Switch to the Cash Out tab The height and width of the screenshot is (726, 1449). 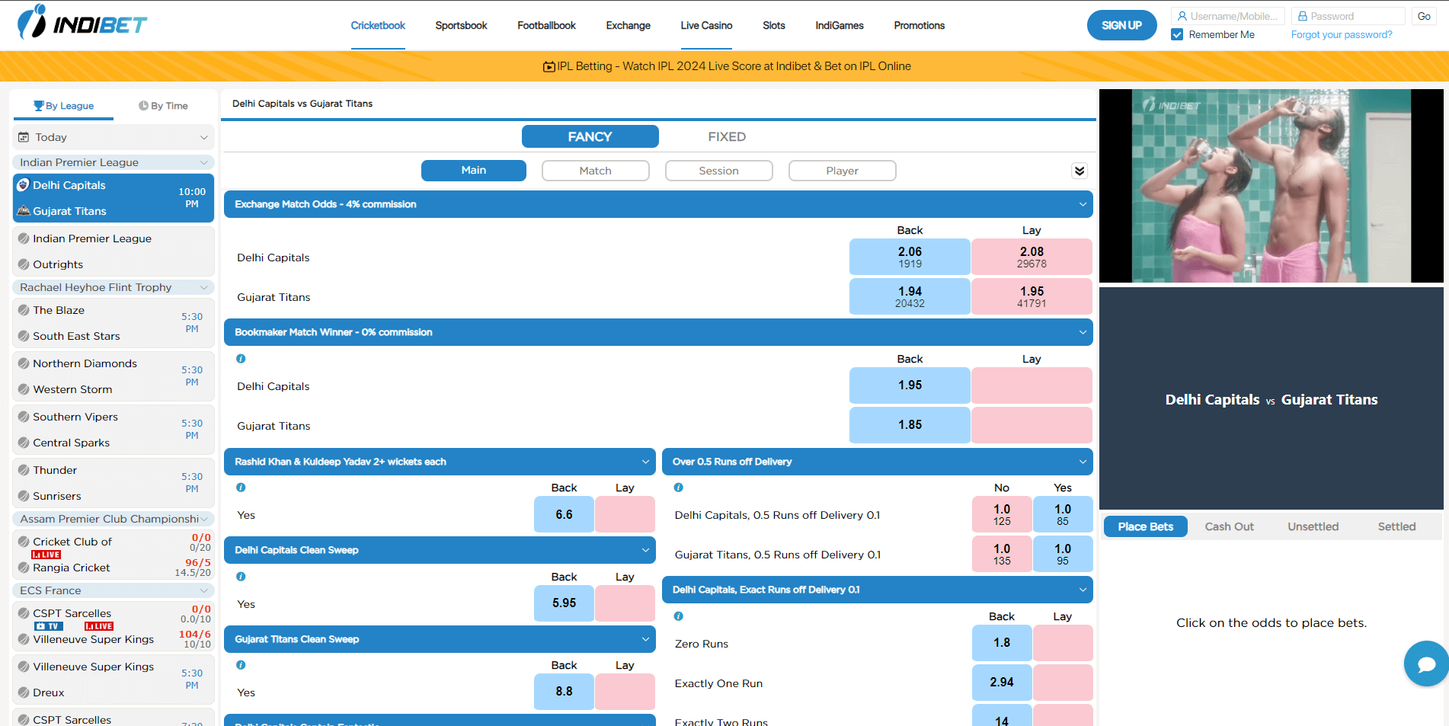(1229, 526)
